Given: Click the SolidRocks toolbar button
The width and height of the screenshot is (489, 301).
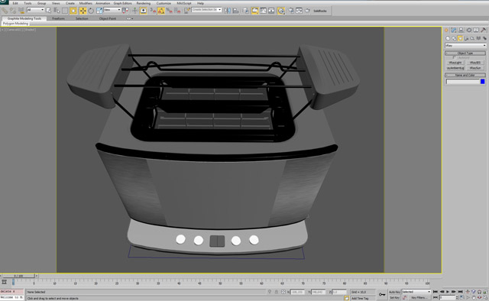Looking at the screenshot, I should click(x=319, y=11).
